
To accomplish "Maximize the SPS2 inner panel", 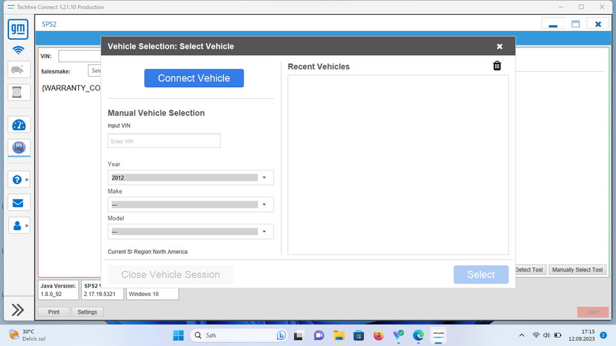I will coord(576,24).
